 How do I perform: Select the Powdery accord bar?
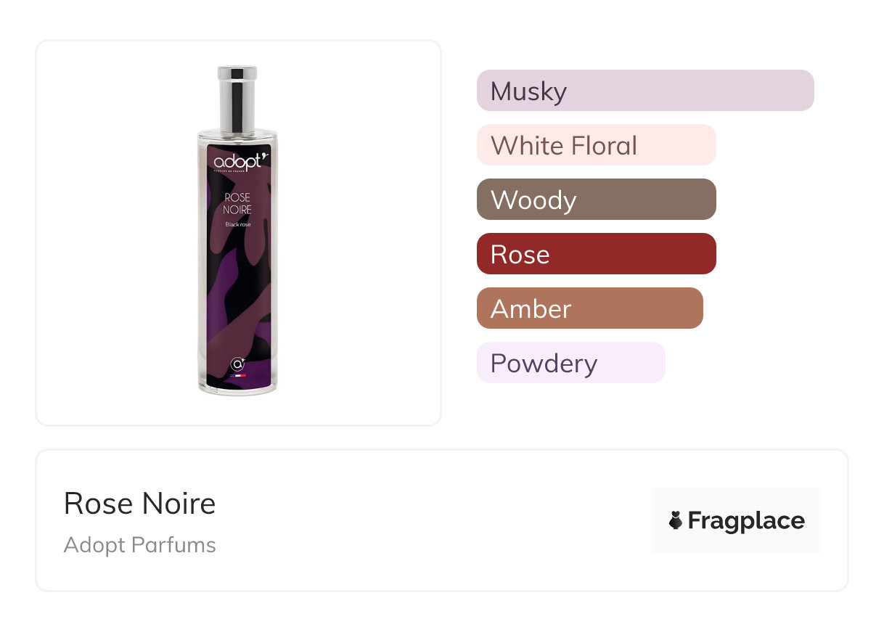pyautogui.click(x=571, y=363)
